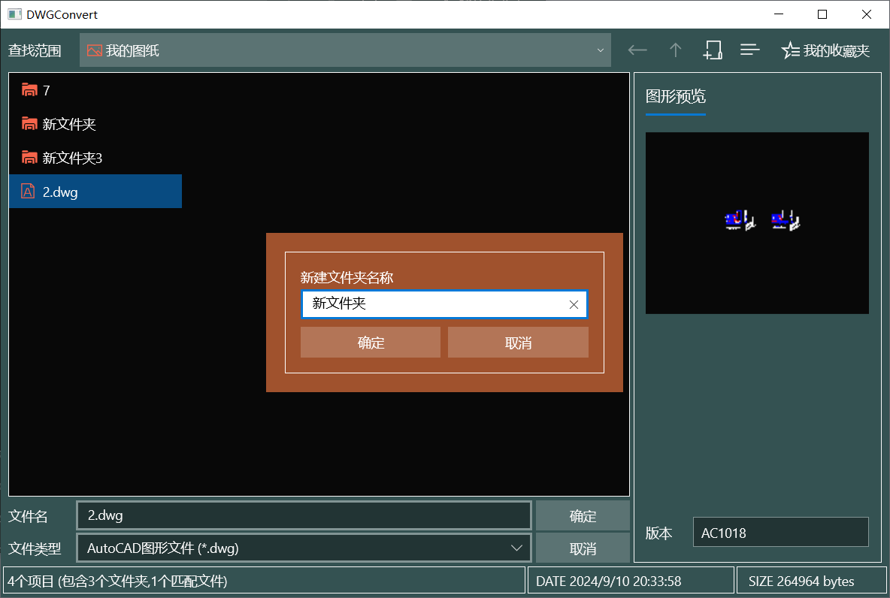Close the DWGConvert window
This screenshot has height=598, width=890.
(x=866, y=14)
